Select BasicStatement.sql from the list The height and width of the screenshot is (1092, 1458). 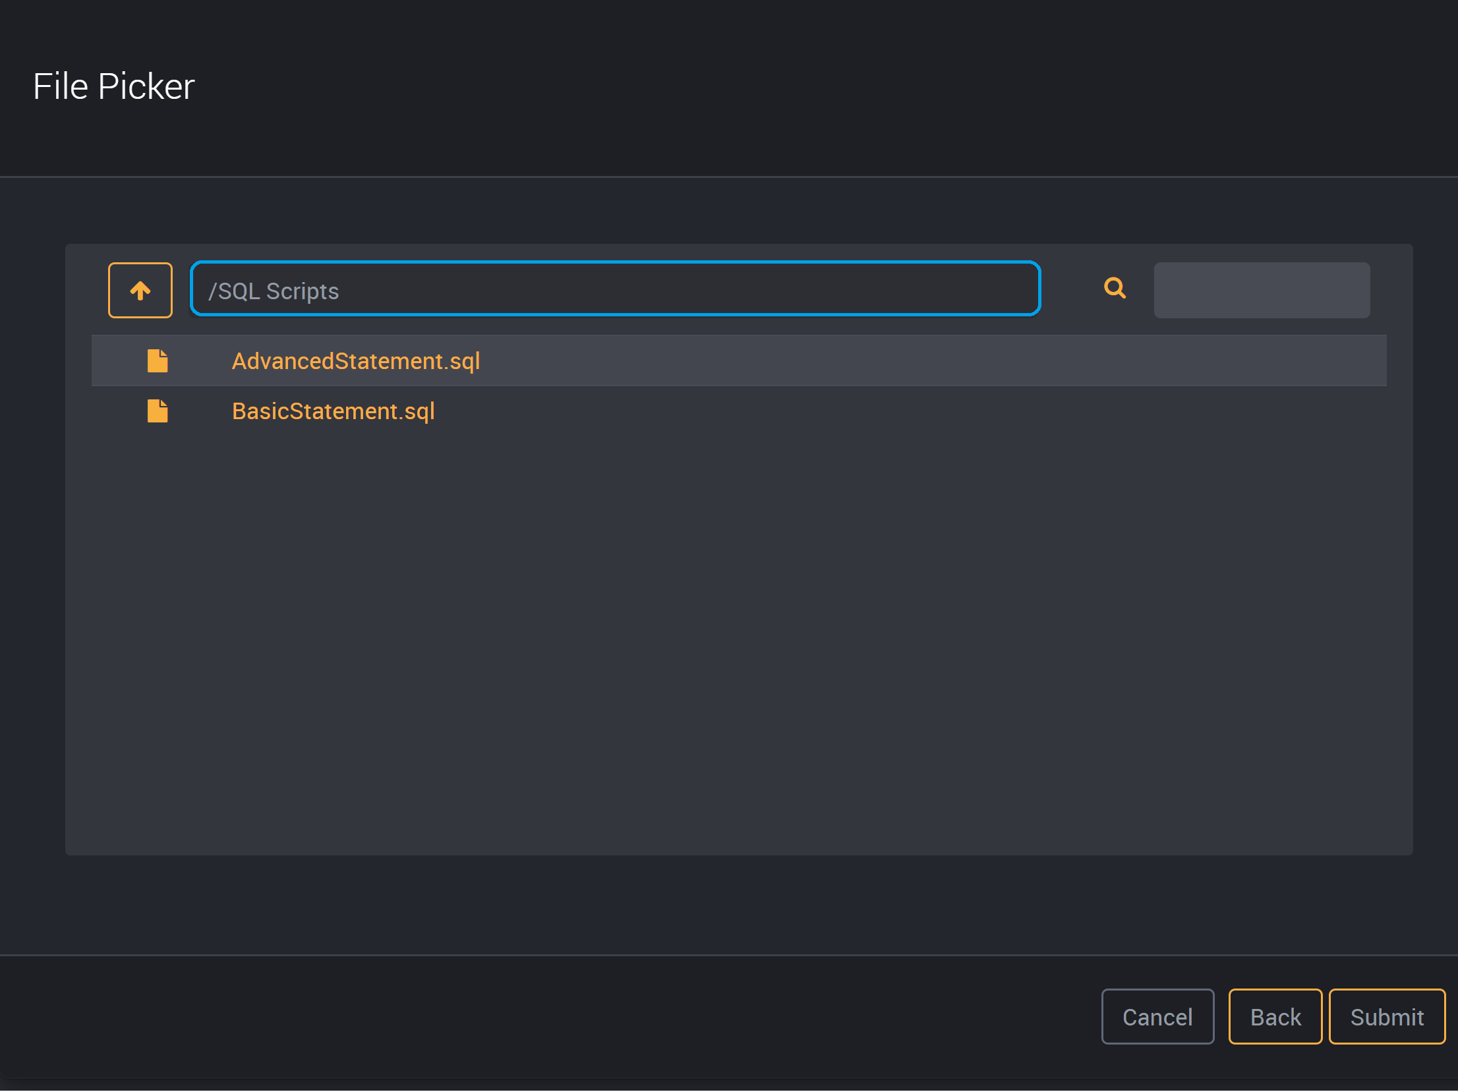(334, 411)
